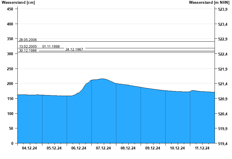232x159 pixels.
Task: Click the 05.12.24 date label
Action: coord(54,148)
